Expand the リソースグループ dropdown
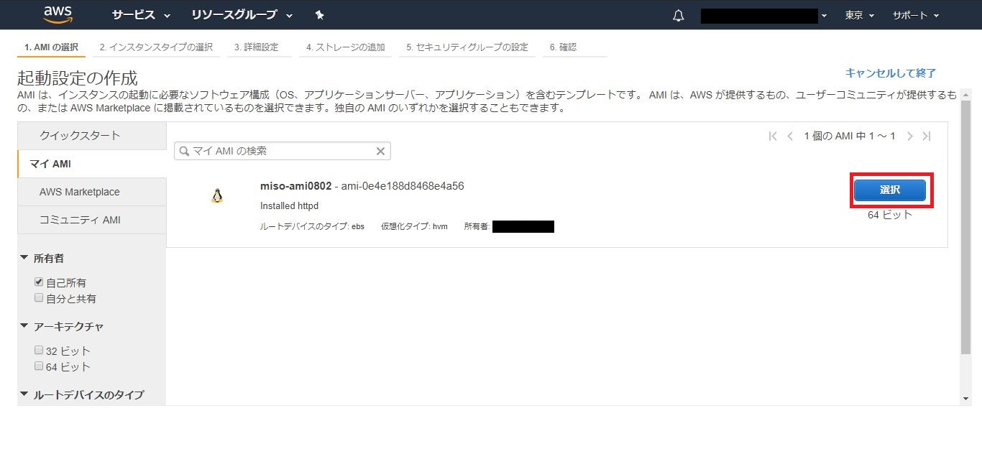 242,15
